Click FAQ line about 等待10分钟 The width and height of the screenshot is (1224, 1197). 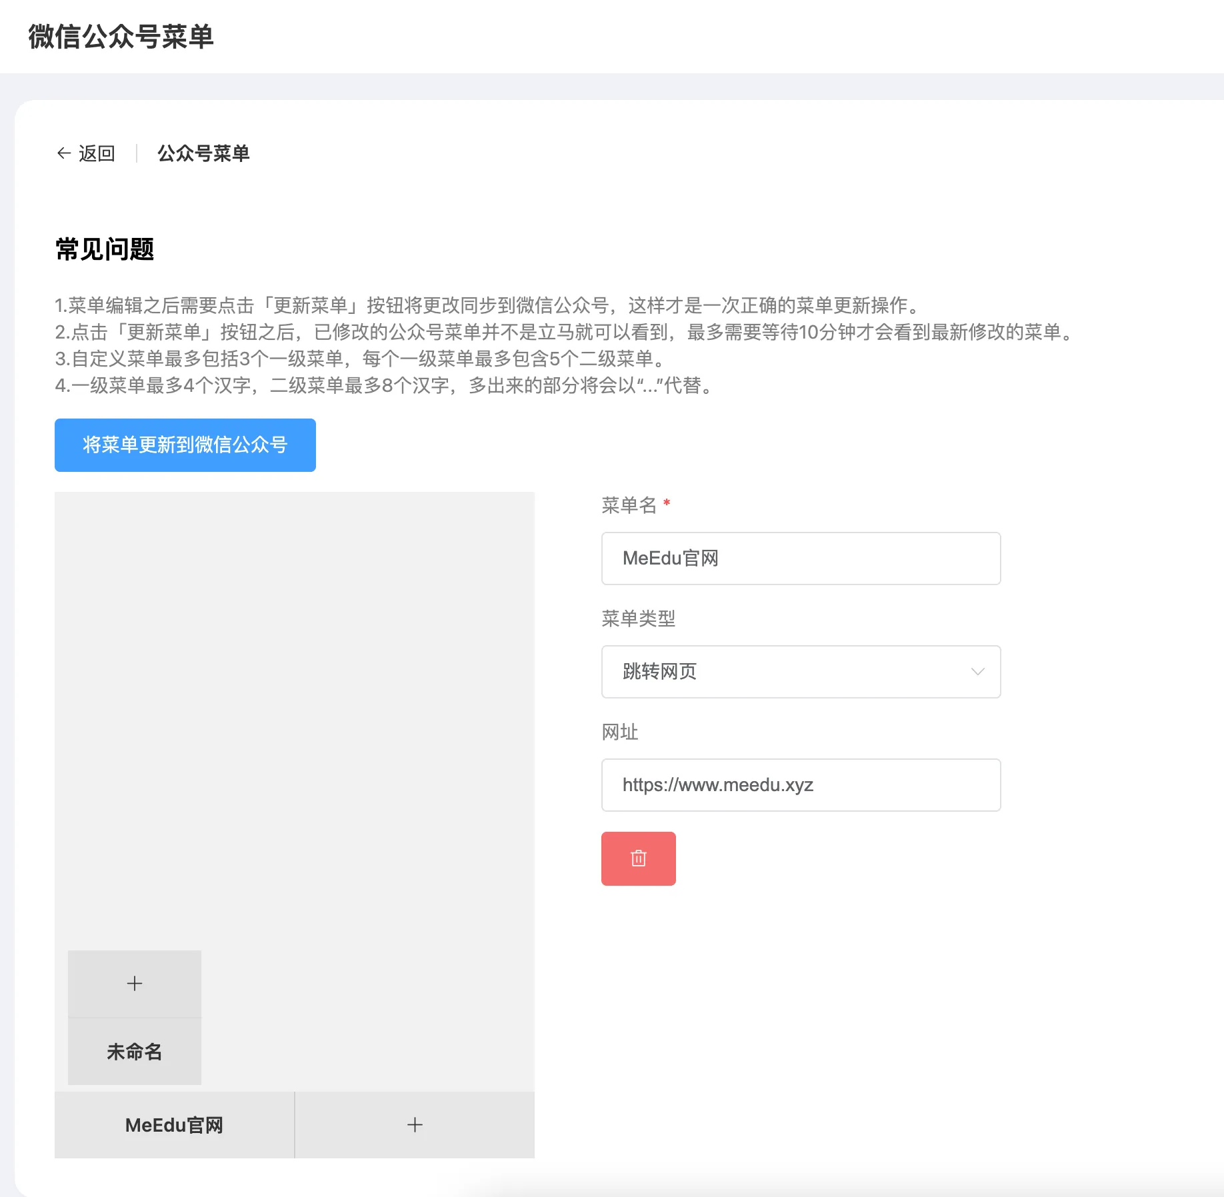click(x=565, y=332)
